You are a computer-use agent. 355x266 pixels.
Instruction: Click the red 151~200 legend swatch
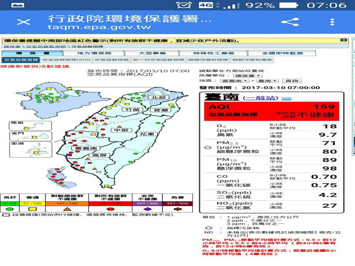(111, 204)
